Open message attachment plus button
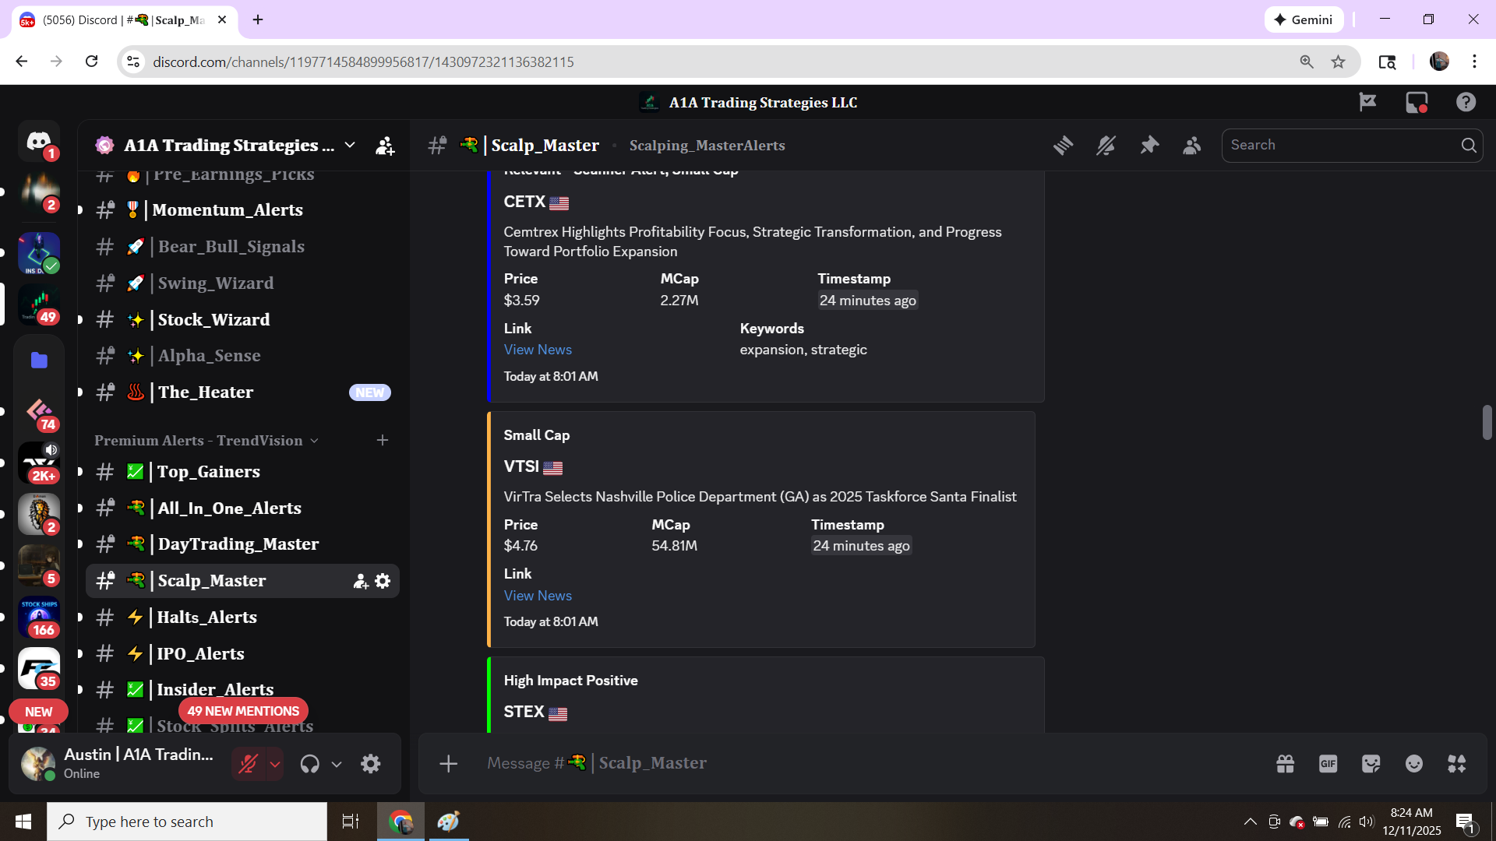 [448, 764]
